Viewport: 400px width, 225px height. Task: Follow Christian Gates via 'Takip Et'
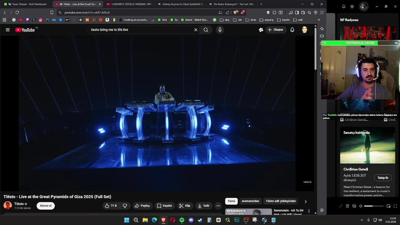[383, 178]
